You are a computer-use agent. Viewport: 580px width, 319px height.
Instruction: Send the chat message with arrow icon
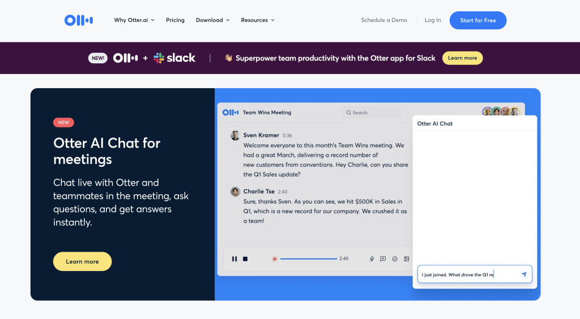pos(524,274)
